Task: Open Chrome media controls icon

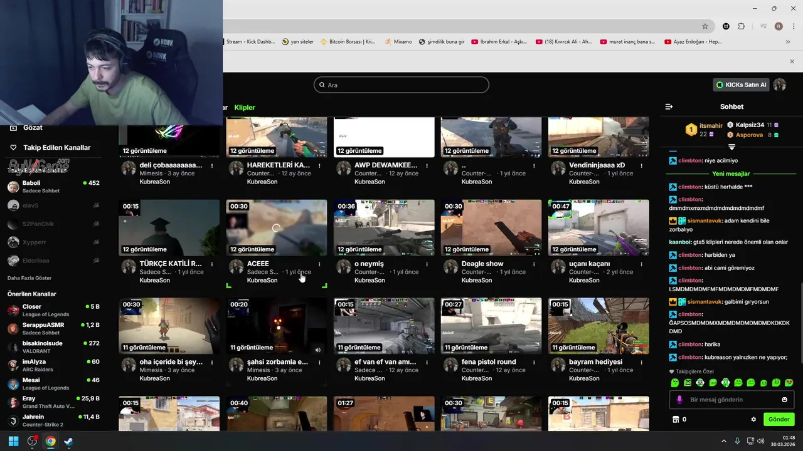Action: [763, 26]
